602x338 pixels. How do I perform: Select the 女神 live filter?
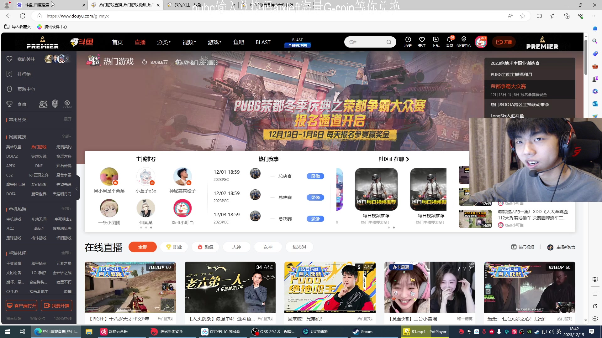point(268,247)
